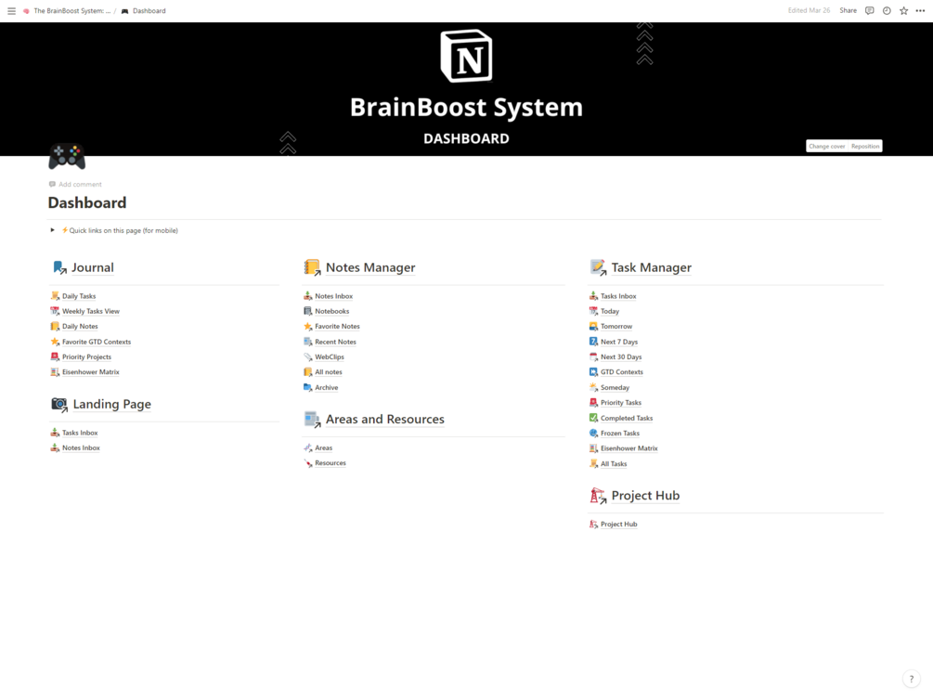Click the Tomorrow sunrise icon

(593, 326)
